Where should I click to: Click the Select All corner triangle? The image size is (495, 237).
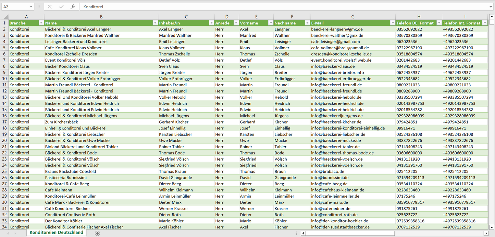5,17
